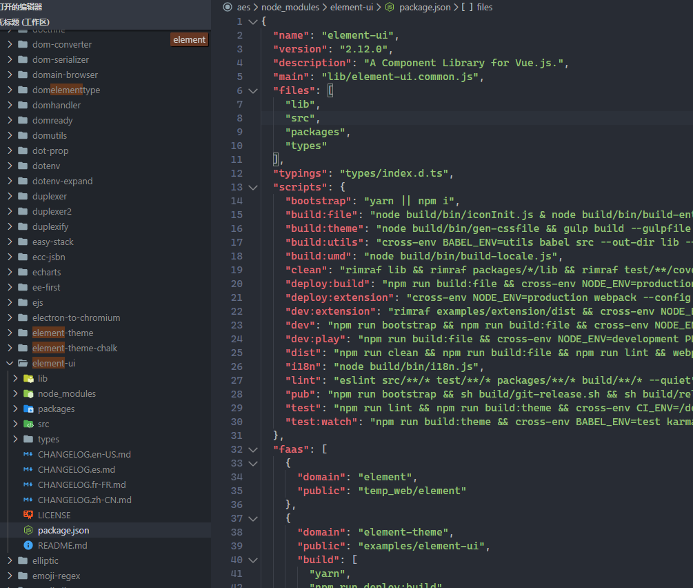This screenshot has height=588, width=693.
Task: Click line number 20 in the gutter
Action: (x=237, y=284)
